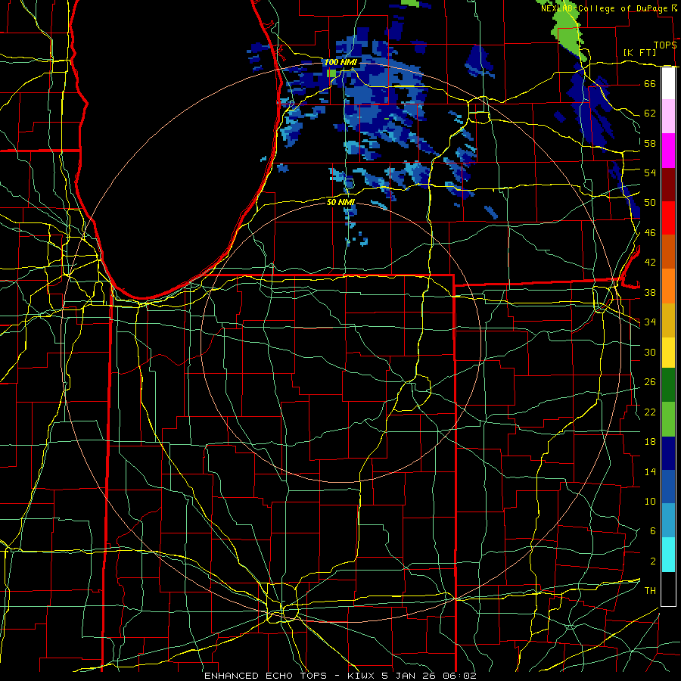Click the dark green swatch between 22 and 26
Screen dimensions: 681x681
[668, 385]
